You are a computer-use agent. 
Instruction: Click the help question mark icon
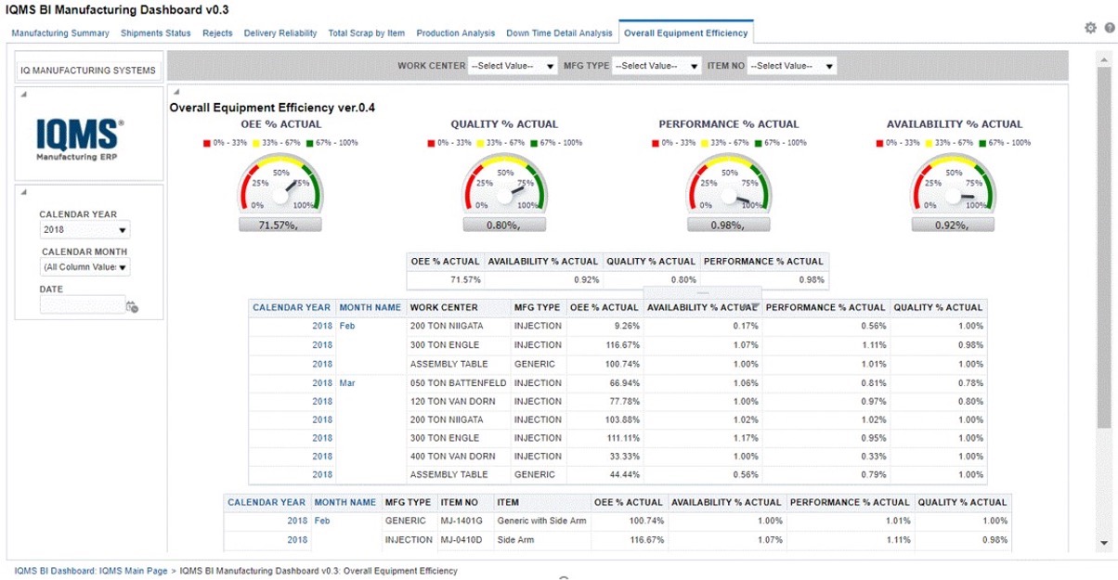1107,28
